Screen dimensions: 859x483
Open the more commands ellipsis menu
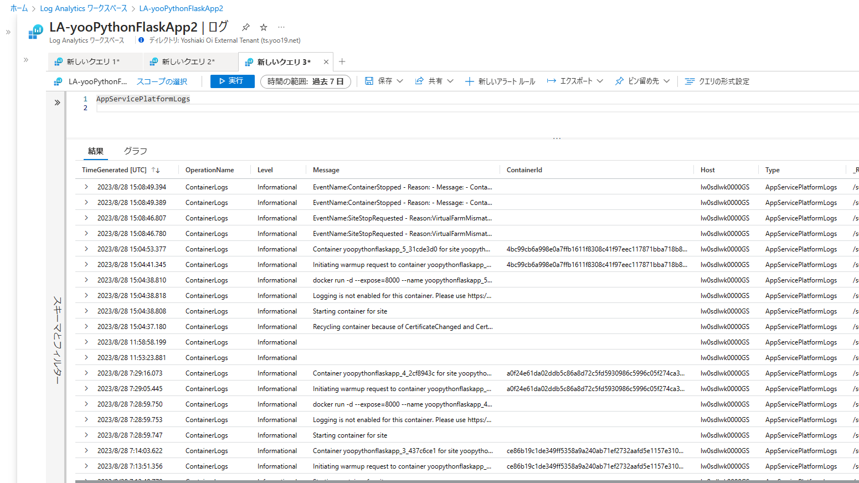click(280, 27)
